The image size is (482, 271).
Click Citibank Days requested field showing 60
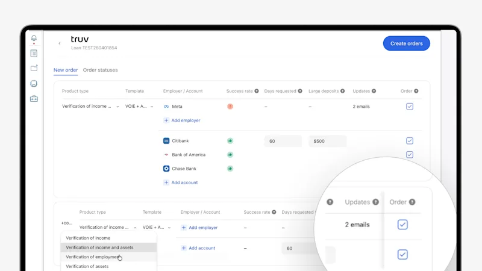click(x=283, y=141)
